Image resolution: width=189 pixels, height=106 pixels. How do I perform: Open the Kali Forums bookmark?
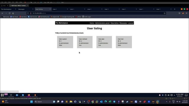(32, 17)
